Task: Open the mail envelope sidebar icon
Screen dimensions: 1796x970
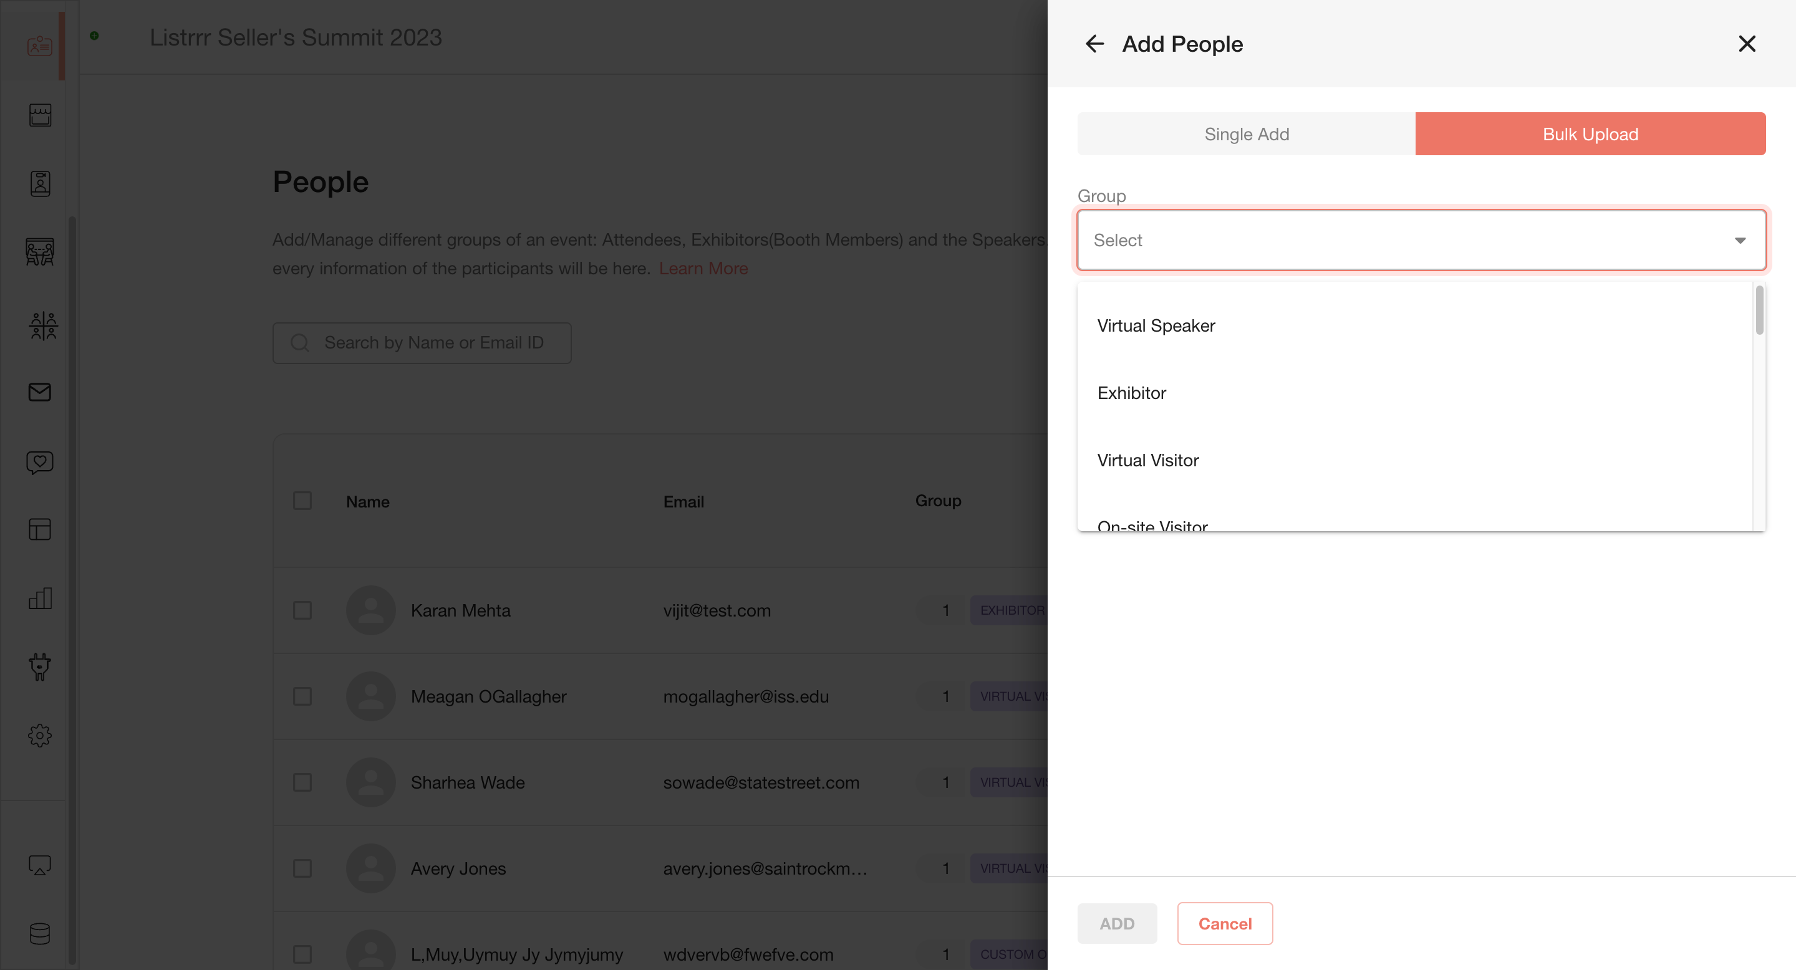Action: (40, 392)
